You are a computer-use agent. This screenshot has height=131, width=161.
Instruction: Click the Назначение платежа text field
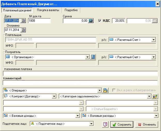click(80, 74)
